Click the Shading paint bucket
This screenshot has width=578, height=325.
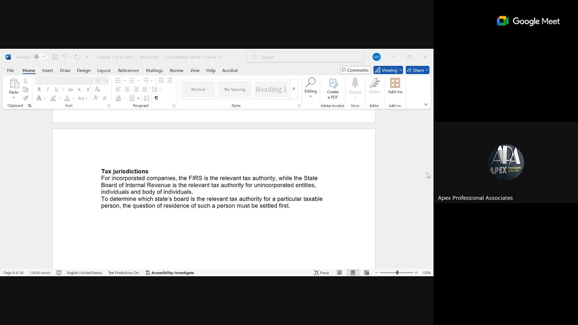(x=118, y=98)
